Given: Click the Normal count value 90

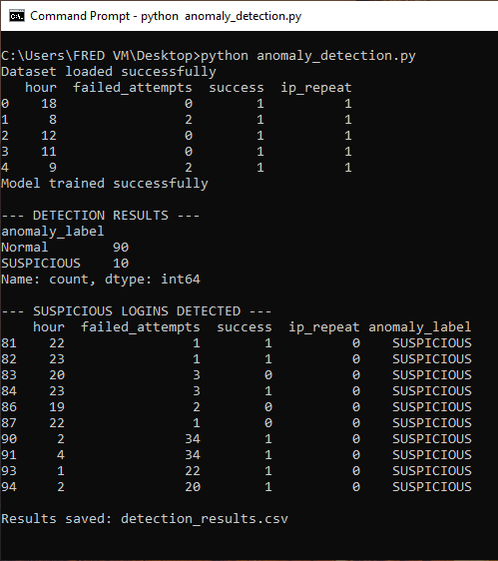Looking at the screenshot, I should tap(121, 248).
